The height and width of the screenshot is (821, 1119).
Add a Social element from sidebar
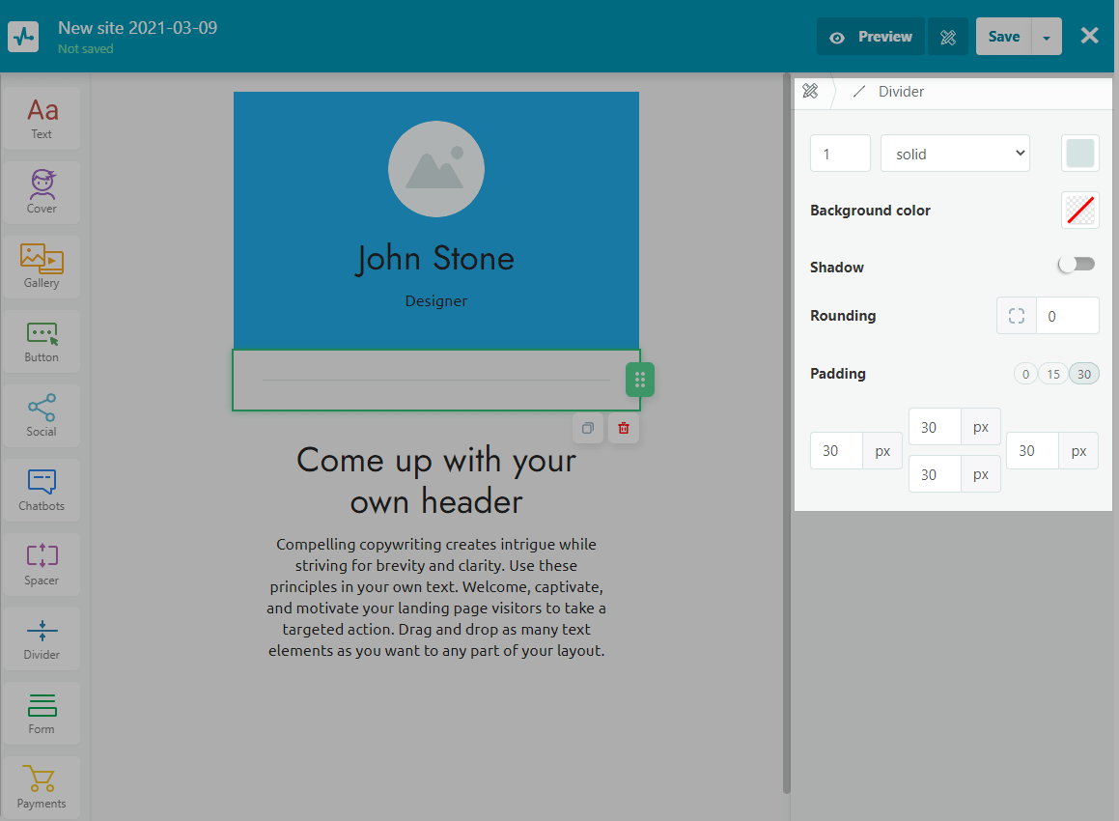click(x=42, y=415)
